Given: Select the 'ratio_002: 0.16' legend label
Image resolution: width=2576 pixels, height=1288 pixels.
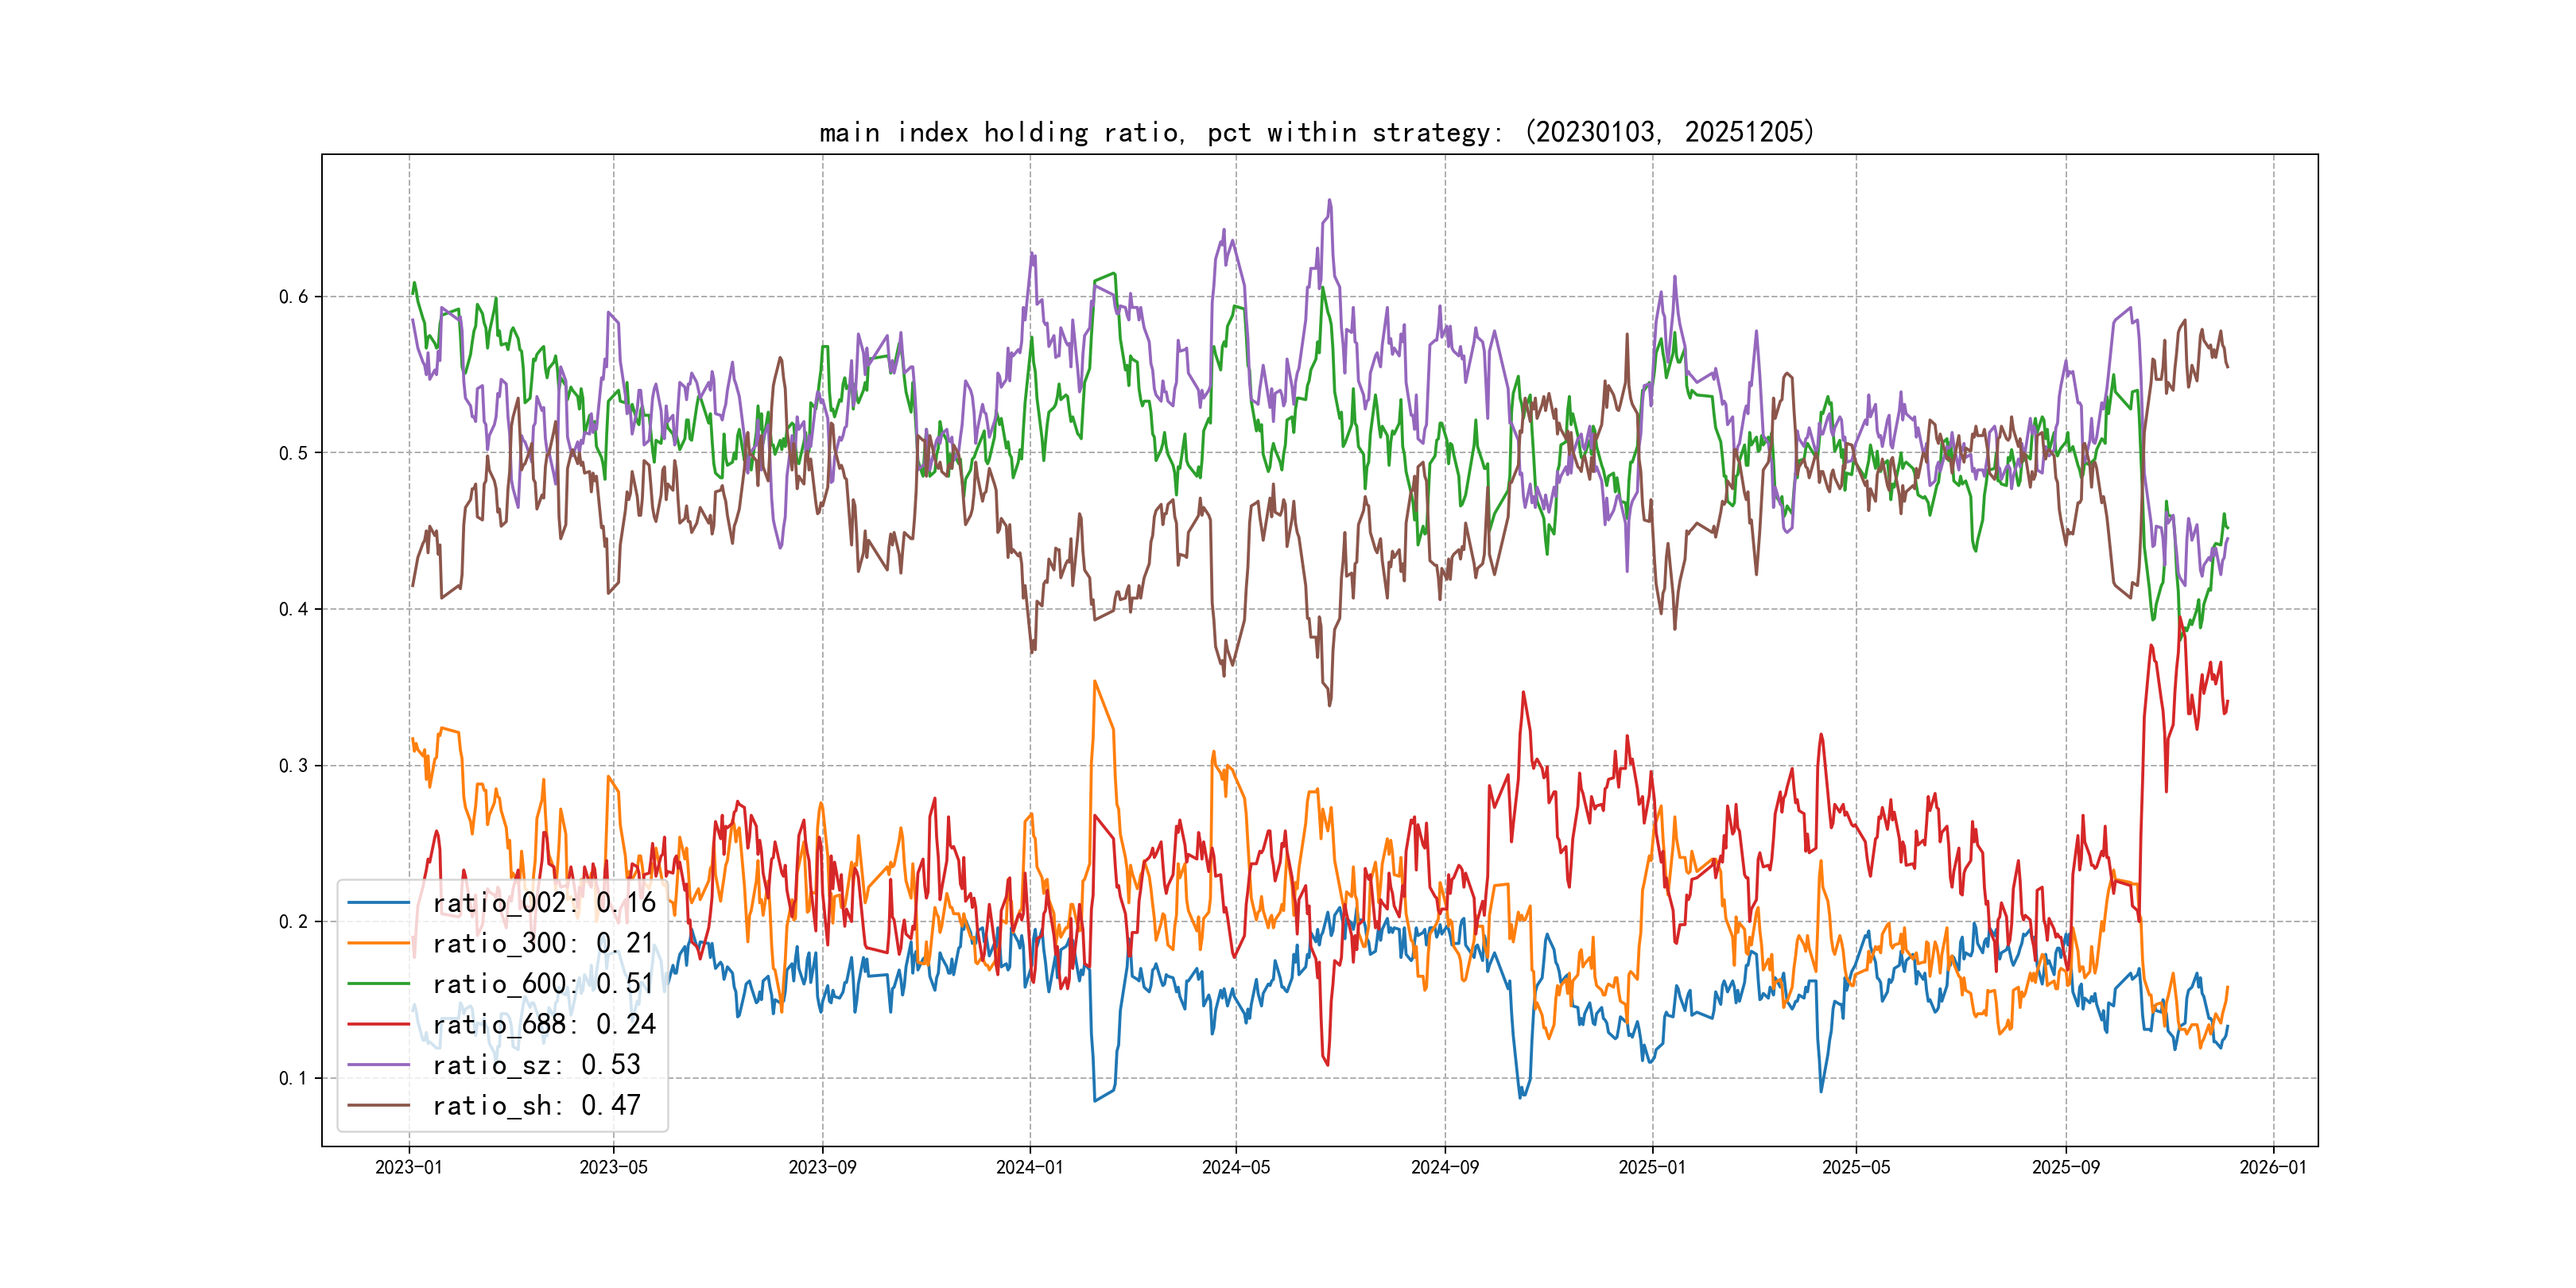Looking at the screenshot, I should click(x=543, y=903).
